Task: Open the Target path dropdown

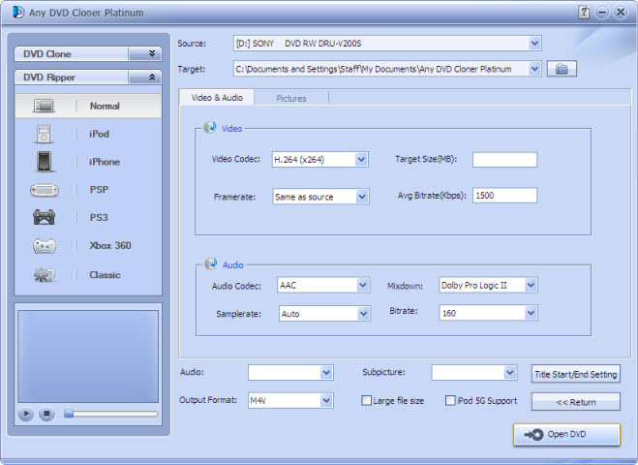Action: coord(534,69)
